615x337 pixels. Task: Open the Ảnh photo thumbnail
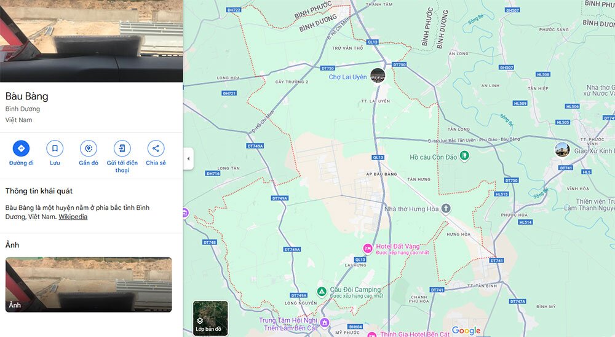click(89, 284)
